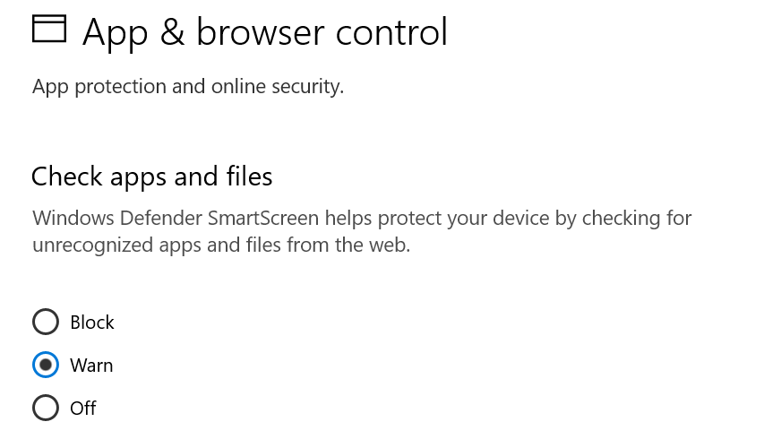764x439 pixels.
Task: Select the Warn radio button
Action: (x=46, y=365)
